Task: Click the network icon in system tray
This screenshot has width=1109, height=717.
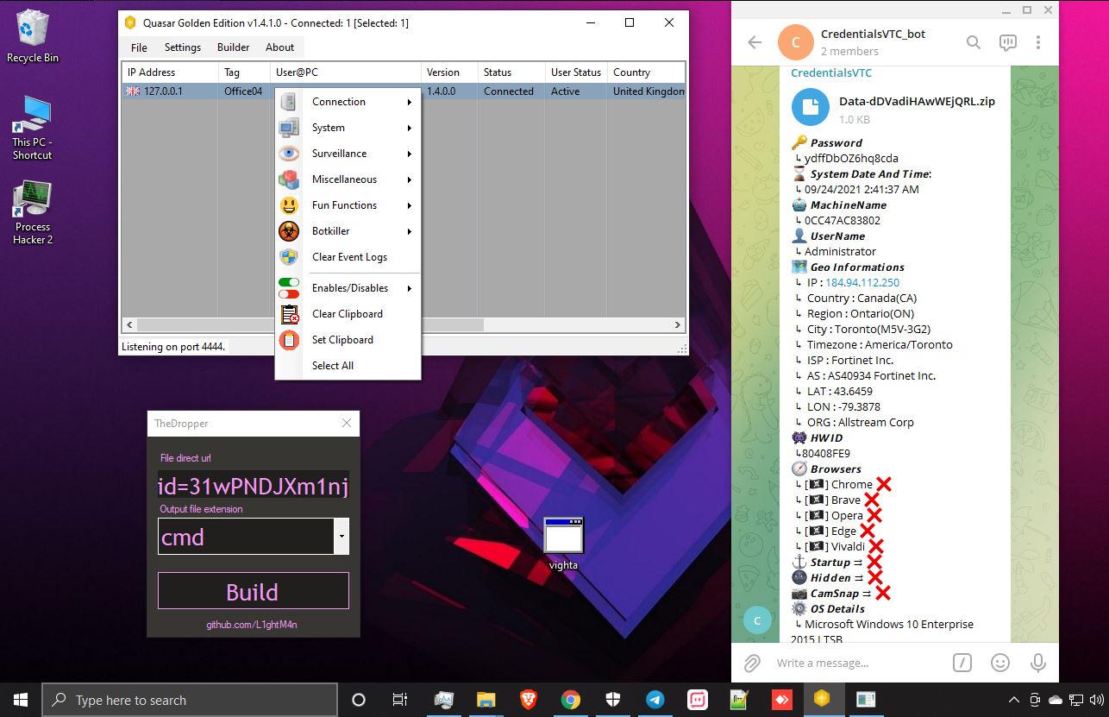Action: 1076,700
